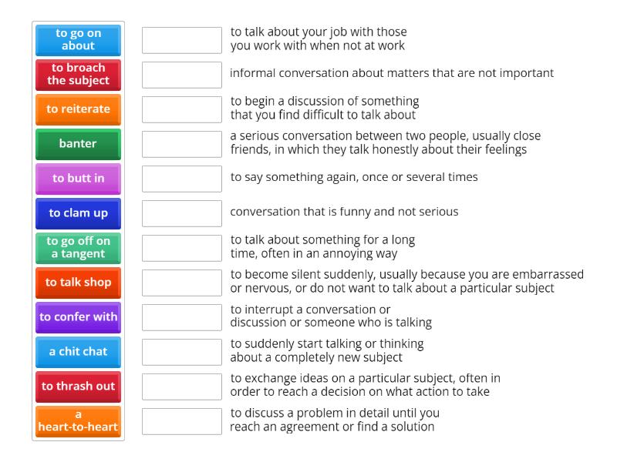Click the red 'to thrash out' tile
The image size is (617, 462).
pos(78,387)
